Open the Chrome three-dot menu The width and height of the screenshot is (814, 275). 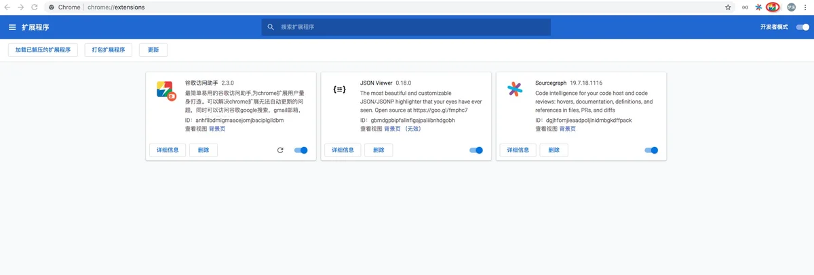pos(806,7)
